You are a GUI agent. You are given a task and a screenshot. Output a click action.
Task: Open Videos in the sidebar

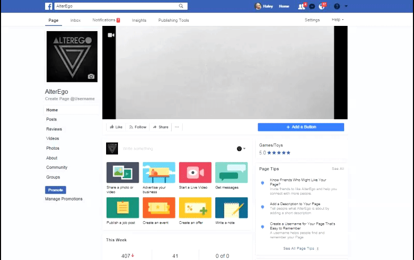click(53, 138)
